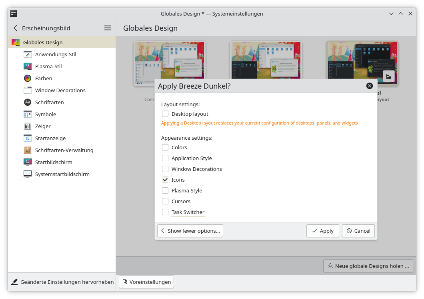
Task: Click the Systemstartbildschirm monitor icon
Action: click(x=28, y=174)
